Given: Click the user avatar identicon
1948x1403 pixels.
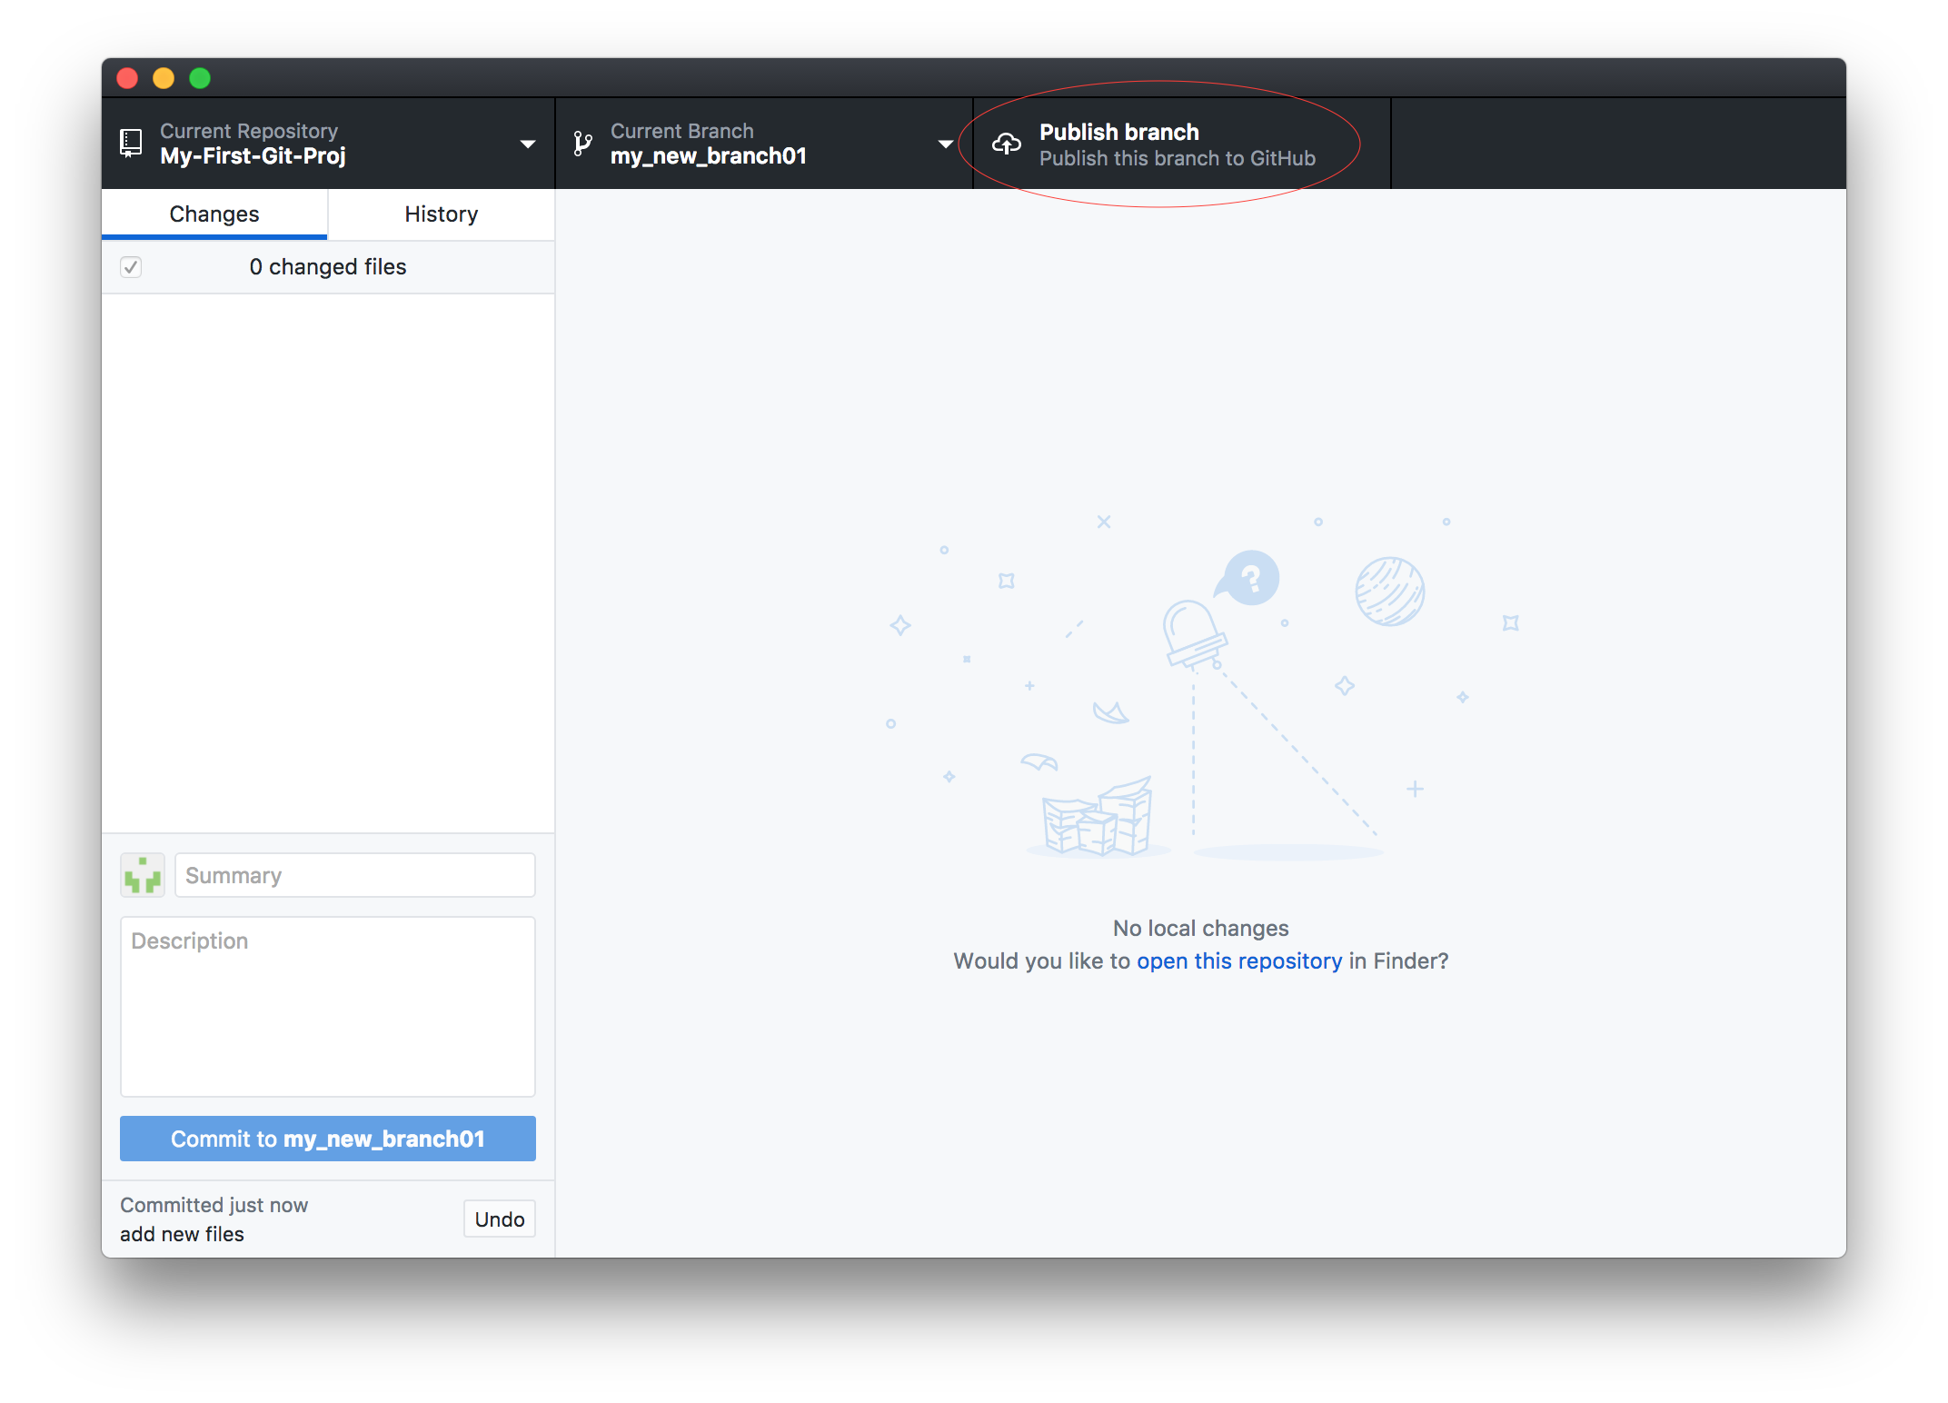Looking at the screenshot, I should pos(143,875).
